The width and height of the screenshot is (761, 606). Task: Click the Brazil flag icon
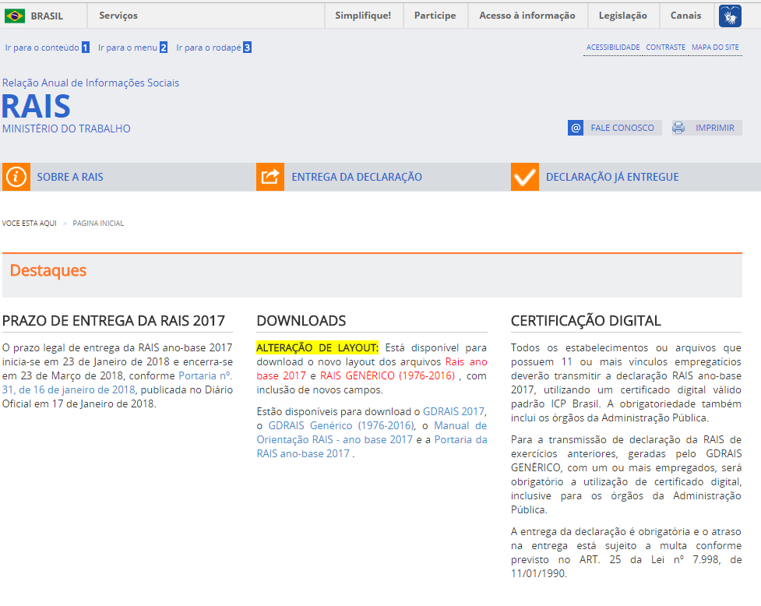(15, 16)
